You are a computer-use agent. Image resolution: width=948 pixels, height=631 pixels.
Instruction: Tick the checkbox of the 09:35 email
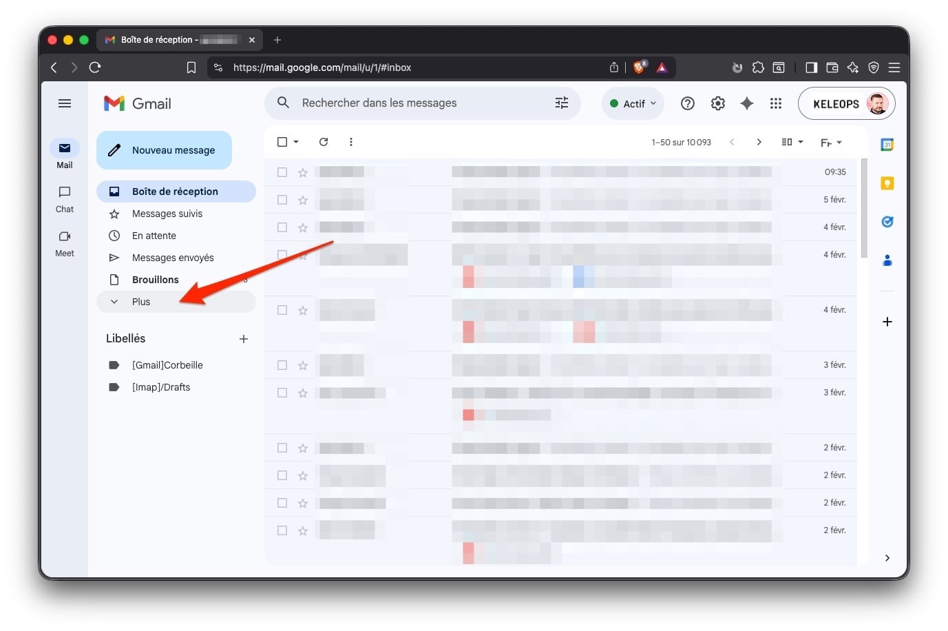coord(282,172)
